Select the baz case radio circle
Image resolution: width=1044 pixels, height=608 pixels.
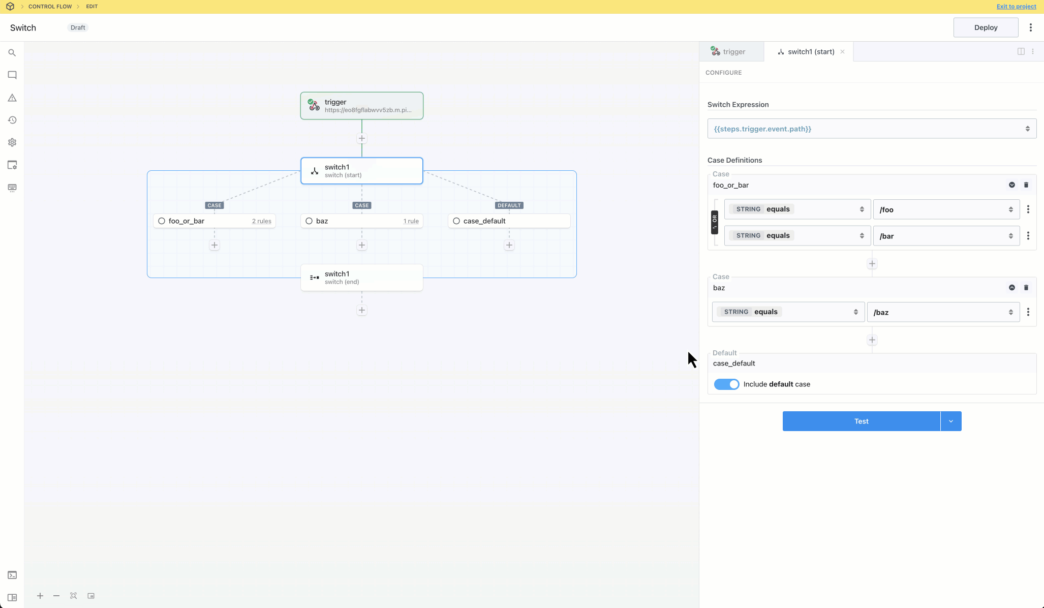click(309, 221)
